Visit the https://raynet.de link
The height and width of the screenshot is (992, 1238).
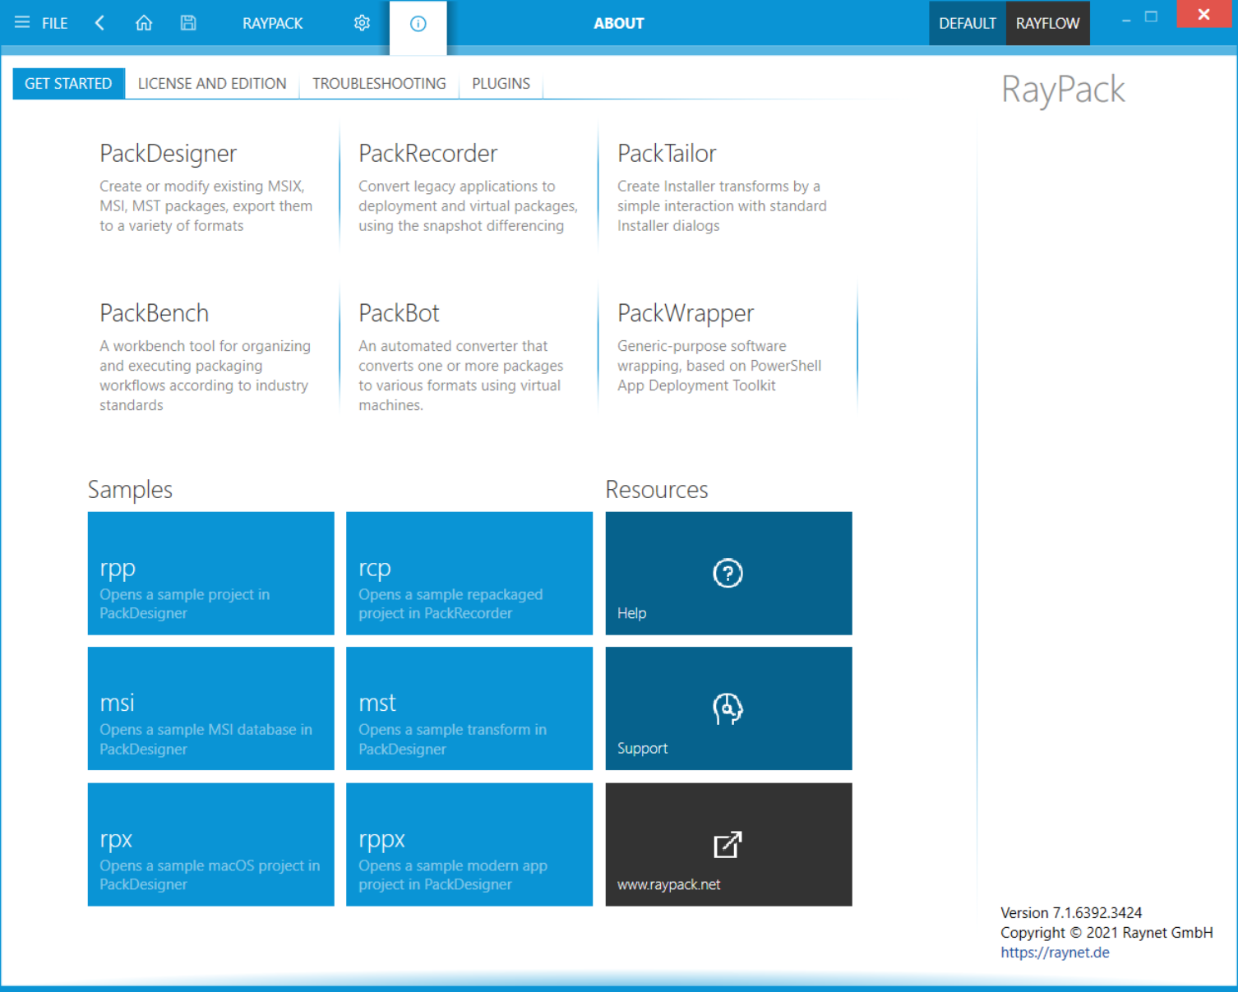click(x=1055, y=953)
